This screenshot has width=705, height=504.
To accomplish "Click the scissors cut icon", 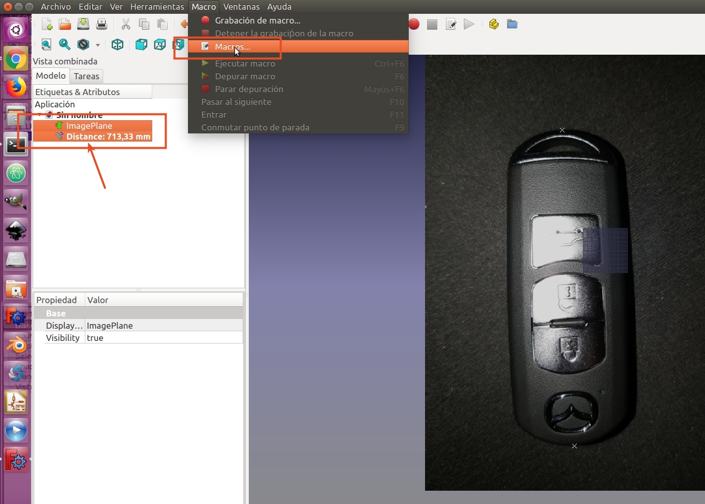I will pos(126,24).
